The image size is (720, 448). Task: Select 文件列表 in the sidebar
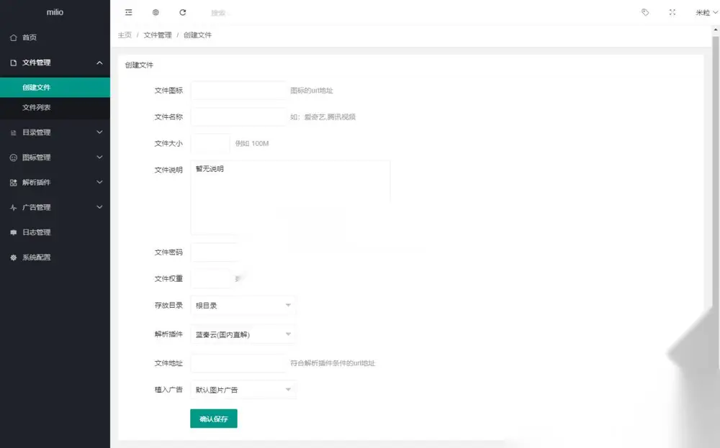55,107
